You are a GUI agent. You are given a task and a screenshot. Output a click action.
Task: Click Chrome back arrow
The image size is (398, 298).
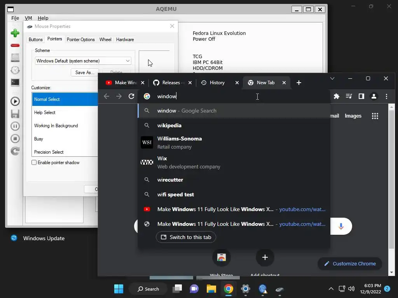pos(106,96)
